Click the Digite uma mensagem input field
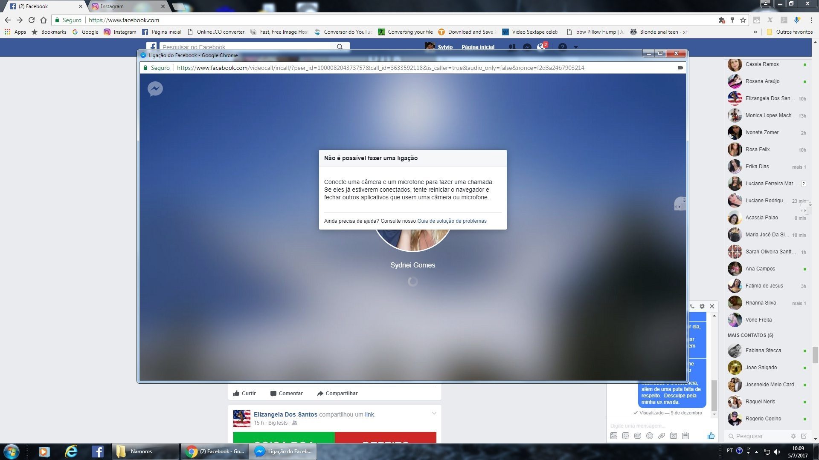This screenshot has height=460, width=819. click(x=661, y=426)
